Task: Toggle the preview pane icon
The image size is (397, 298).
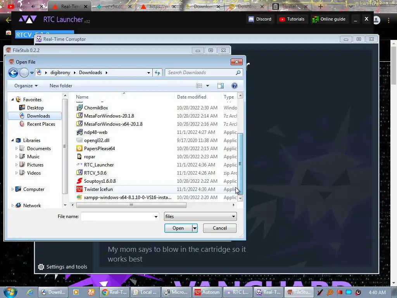Action: point(221,86)
